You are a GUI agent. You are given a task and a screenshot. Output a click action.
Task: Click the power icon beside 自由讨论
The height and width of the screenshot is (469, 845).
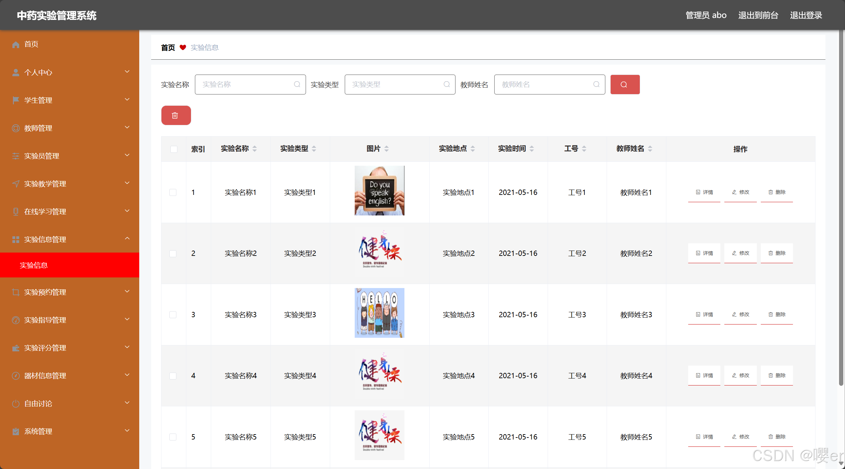click(x=16, y=404)
